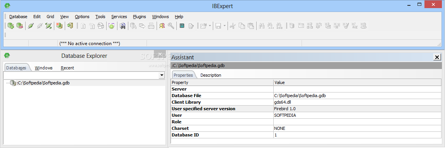Click the New Exception checkmark icon

[x=346, y=26]
